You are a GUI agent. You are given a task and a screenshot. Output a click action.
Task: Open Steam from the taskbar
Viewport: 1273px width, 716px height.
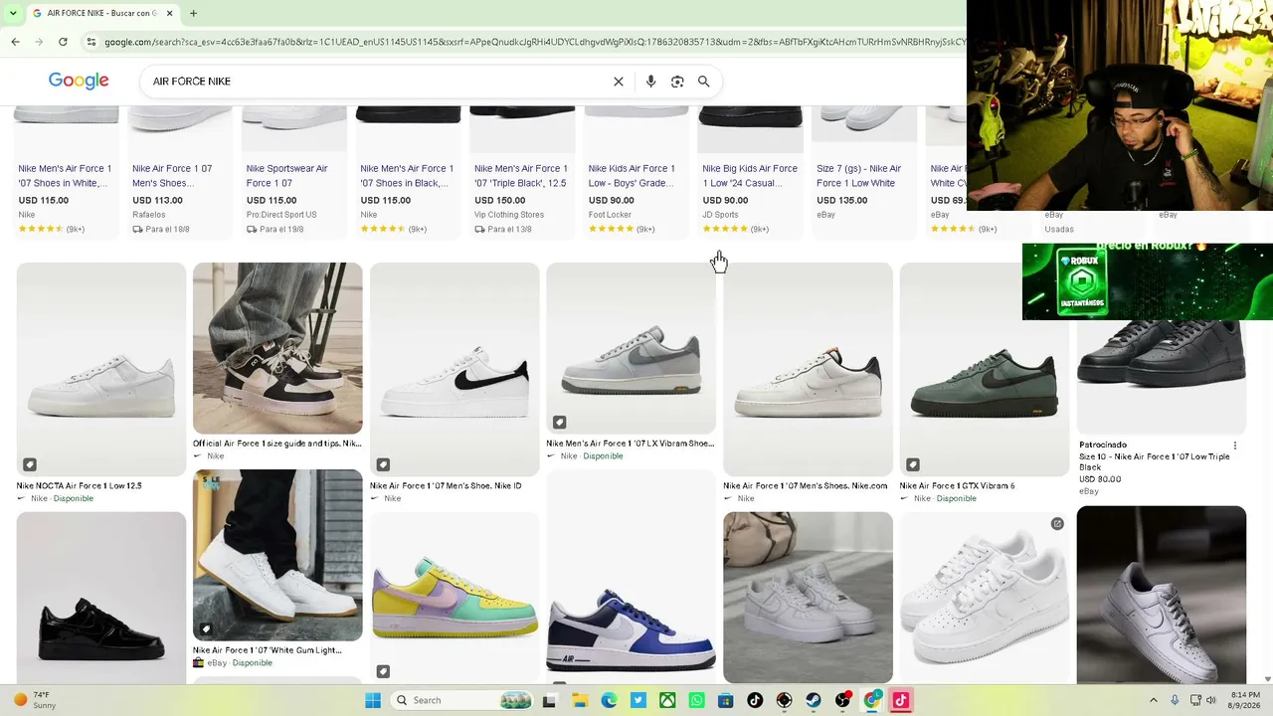tap(814, 700)
